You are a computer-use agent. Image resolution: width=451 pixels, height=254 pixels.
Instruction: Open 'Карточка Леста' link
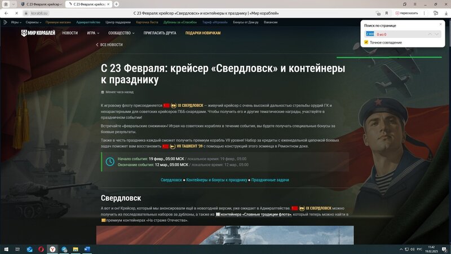147,22
